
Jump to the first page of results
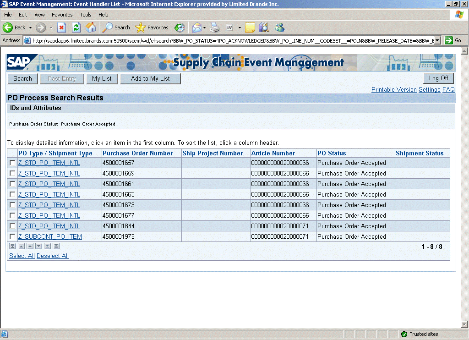tap(12, 246)
